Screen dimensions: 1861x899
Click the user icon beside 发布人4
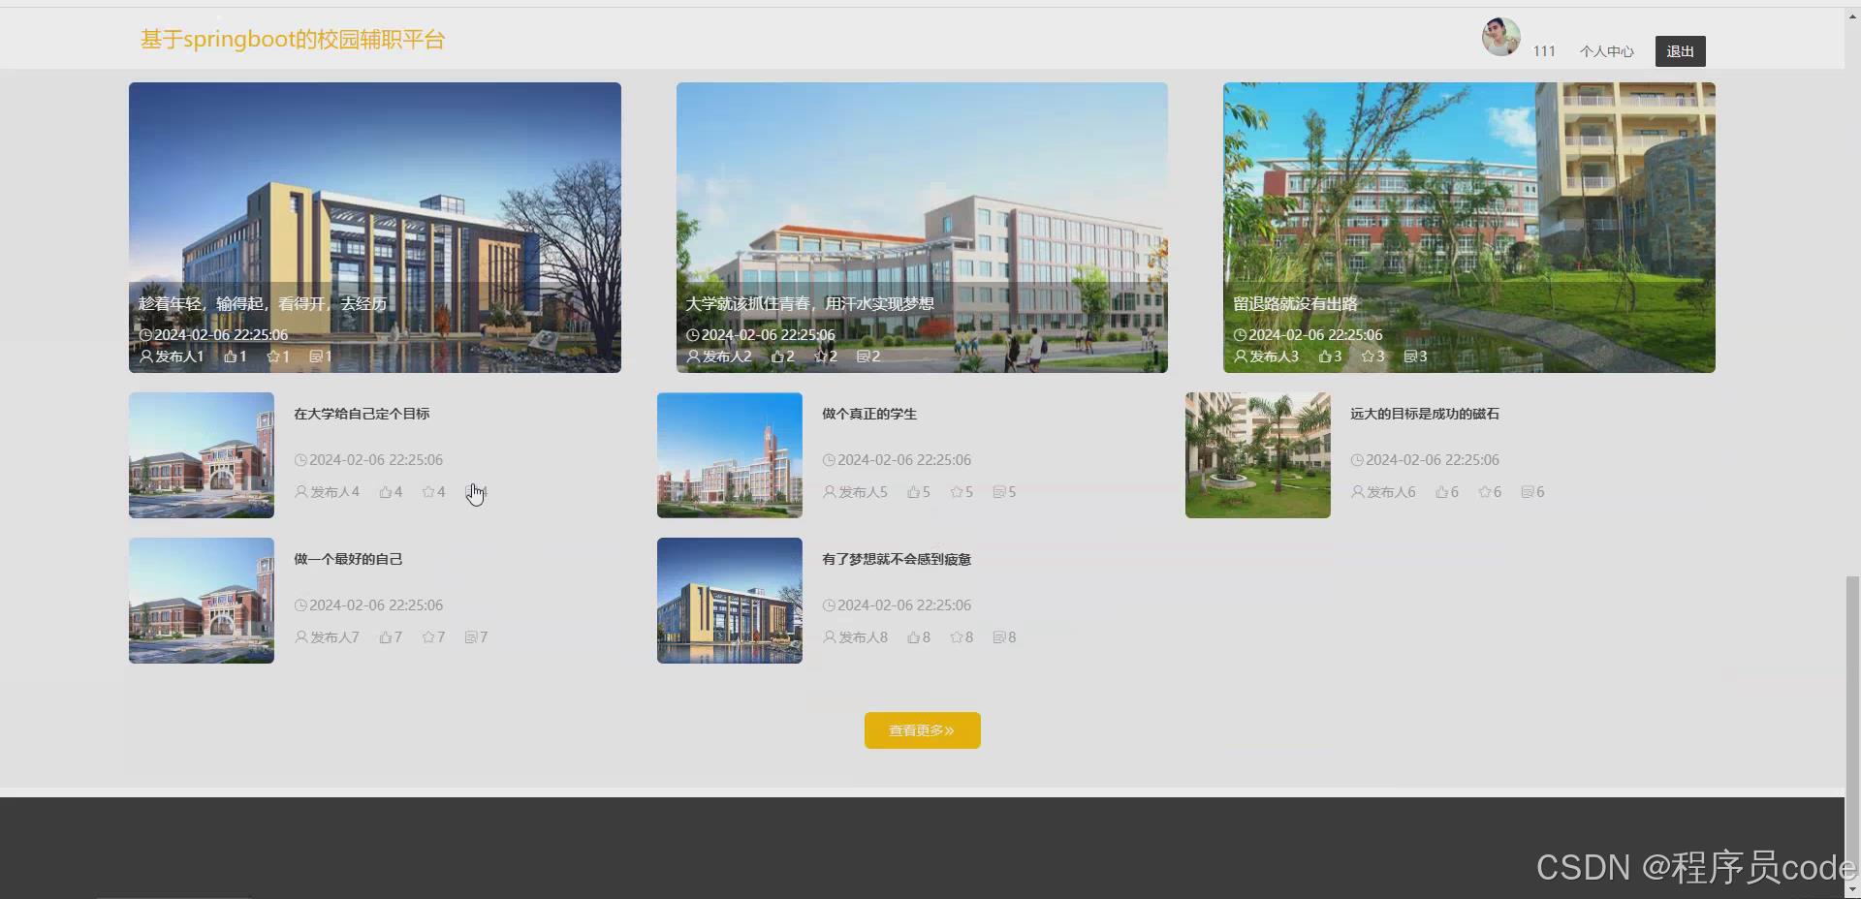301,492
